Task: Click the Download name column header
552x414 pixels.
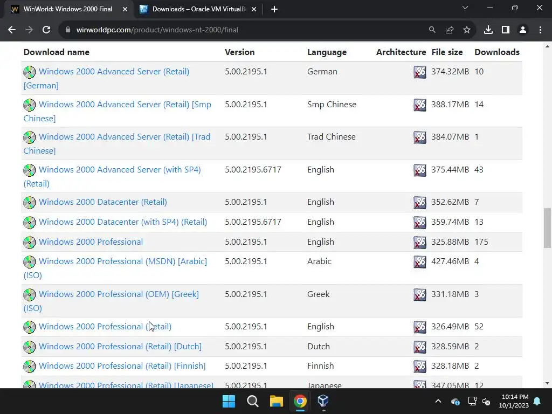Action: (56, 52)
